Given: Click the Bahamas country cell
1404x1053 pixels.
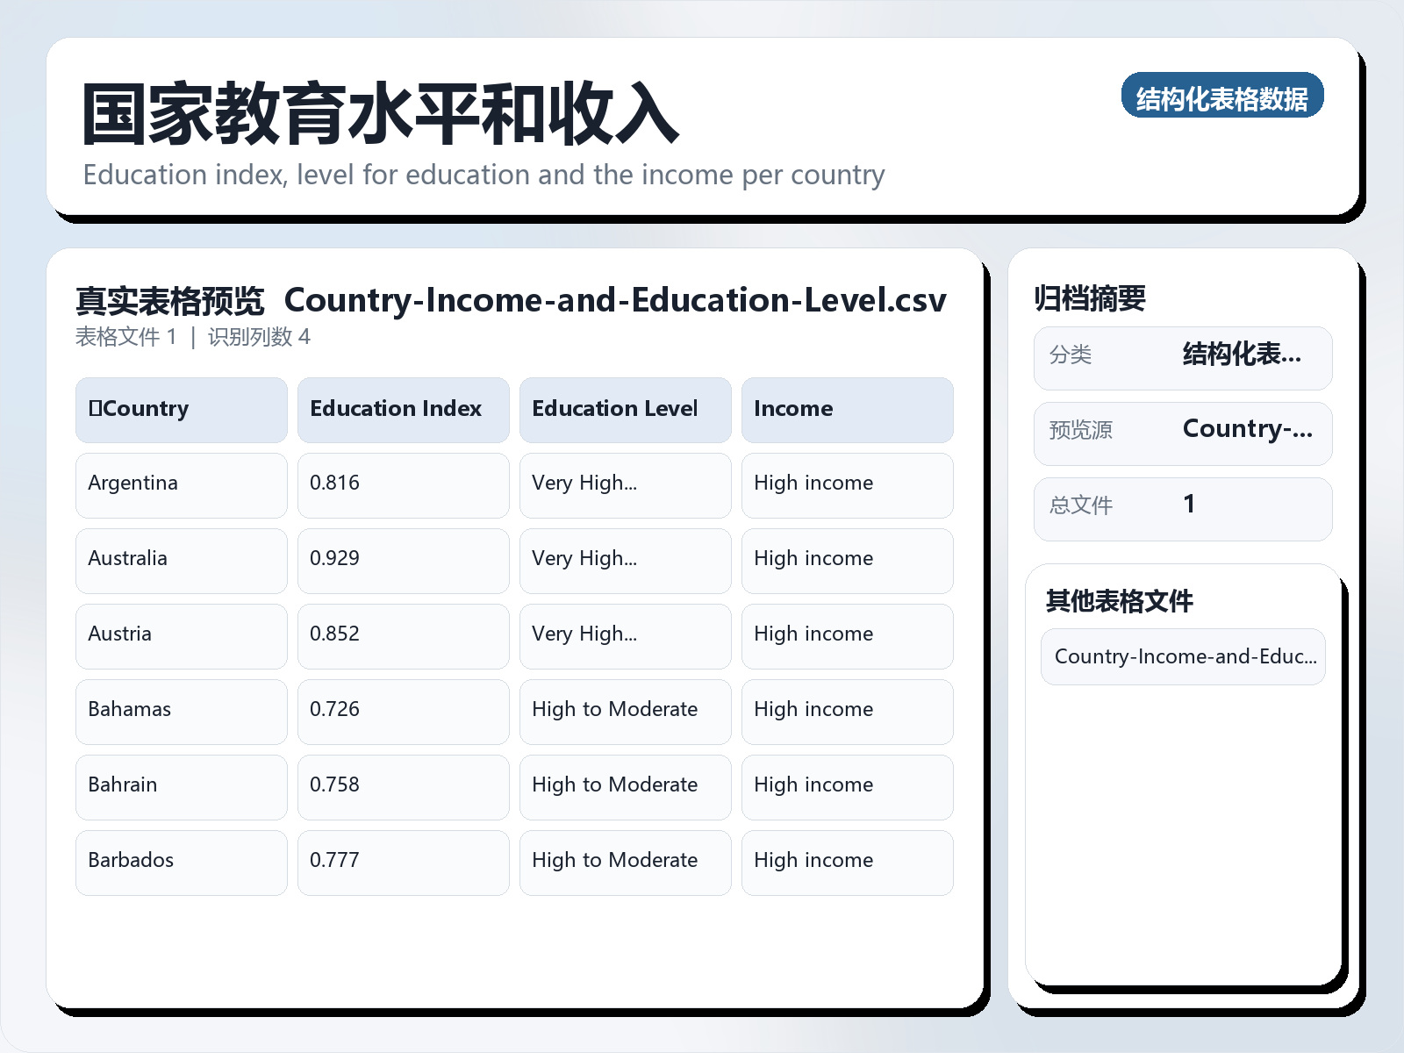Looking at the screenshot, I should click(x=181, y=712).
